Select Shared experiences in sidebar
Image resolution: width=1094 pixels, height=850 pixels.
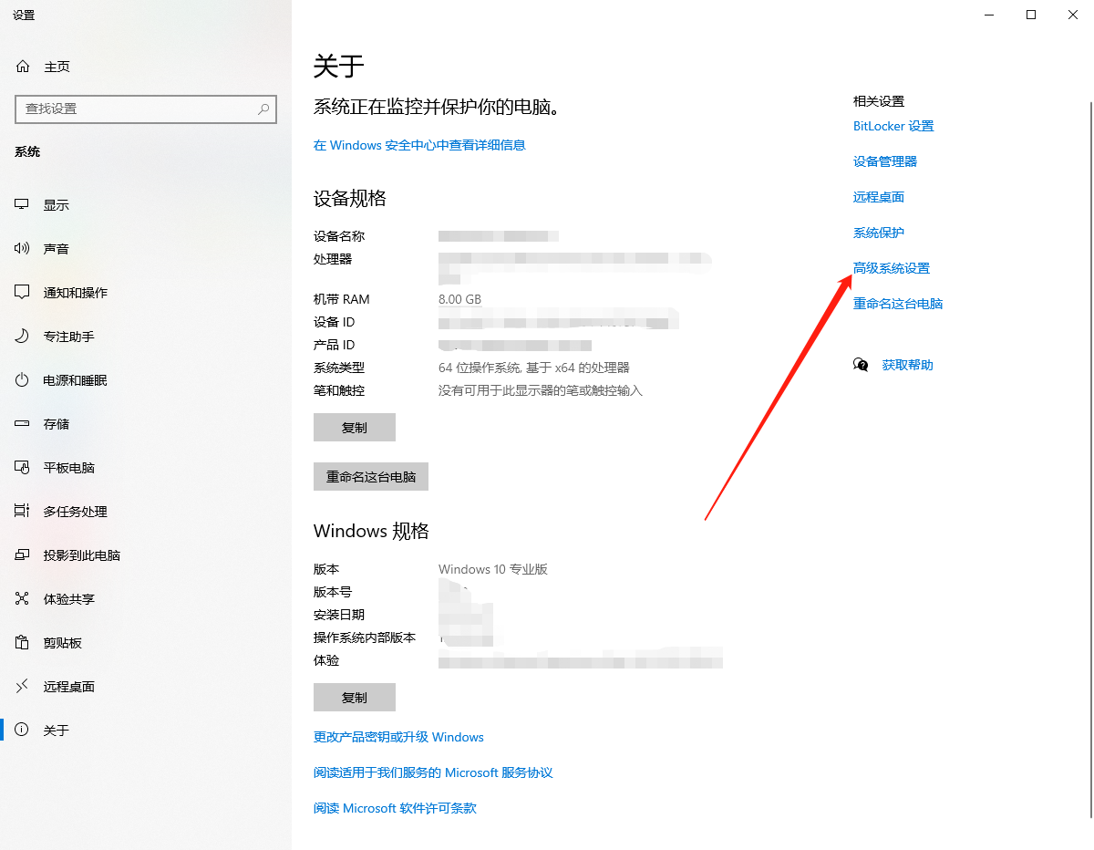point(68,599)
